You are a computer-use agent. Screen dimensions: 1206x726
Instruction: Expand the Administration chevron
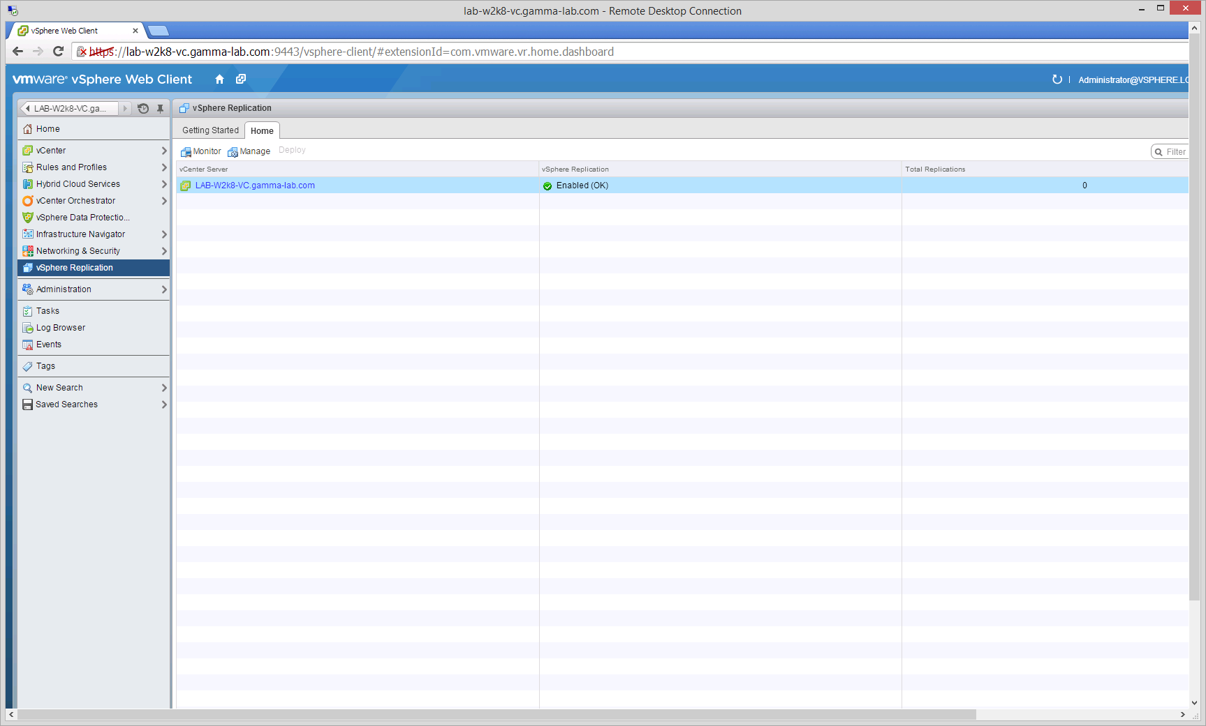pyautogui.click(x=164, y=289)
